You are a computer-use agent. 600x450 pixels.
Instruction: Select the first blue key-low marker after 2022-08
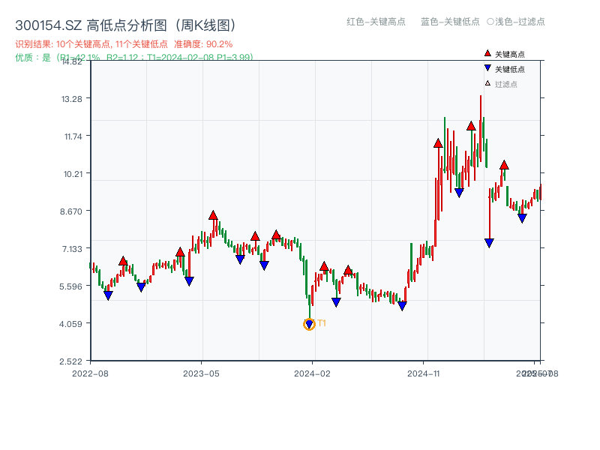(108, 295)
